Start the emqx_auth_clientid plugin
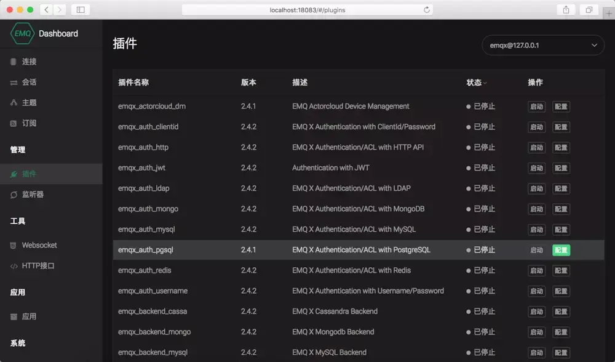615x362 pixels. pos(536,127)
